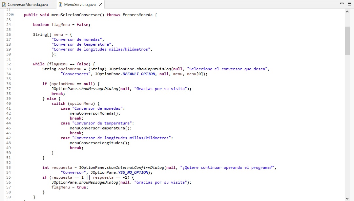Screen dimensions: 354x201
Task: Click showMessageDialog on line 37
Action: point(99,89)
